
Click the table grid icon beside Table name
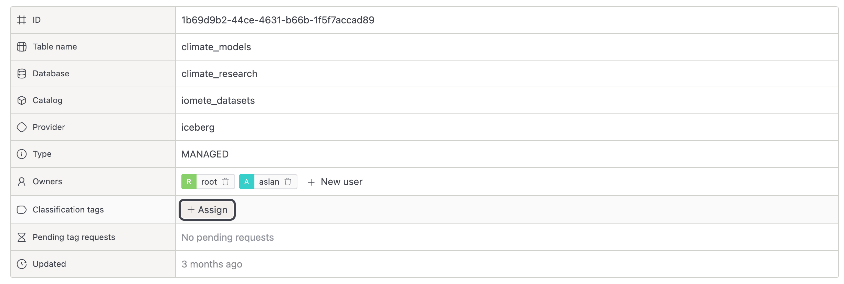[x=22, y=47]
